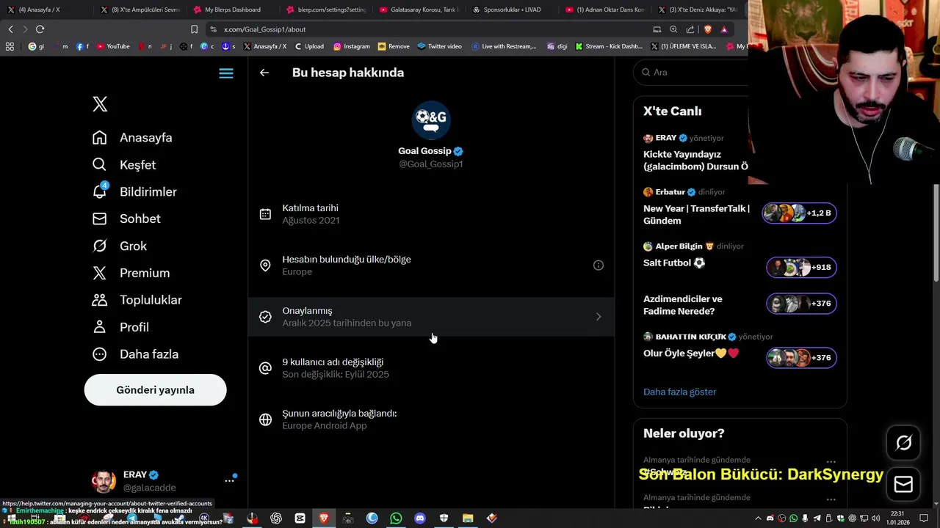
Task: Open Upload bookmark
Action: pos(309,46)
